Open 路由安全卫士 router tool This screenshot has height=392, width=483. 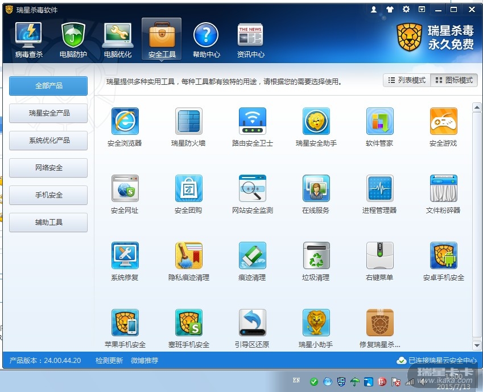click(x=252, y=121)
